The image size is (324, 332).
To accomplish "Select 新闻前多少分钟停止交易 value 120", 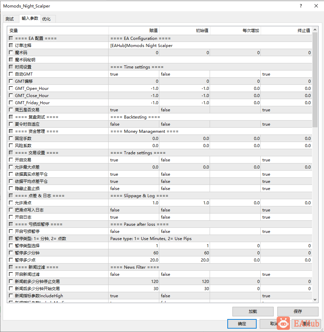I will tap(134, 281).
